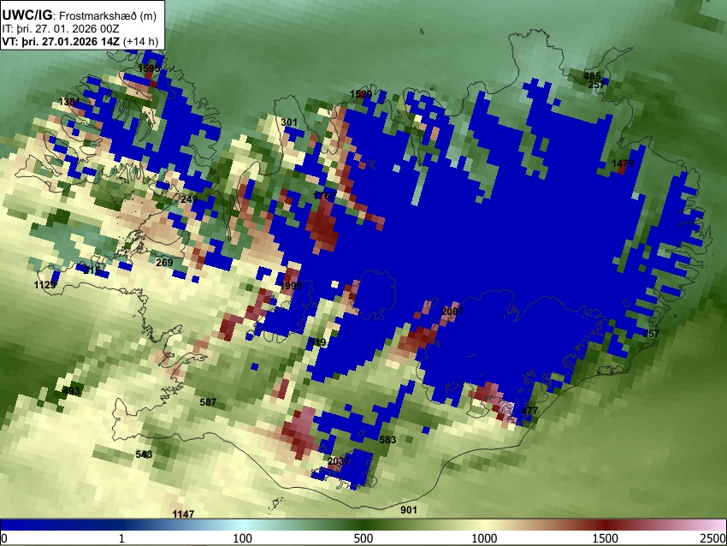The image size is (727, 546).
Task: Click the 587 value label on map
Action: point(208,401)
